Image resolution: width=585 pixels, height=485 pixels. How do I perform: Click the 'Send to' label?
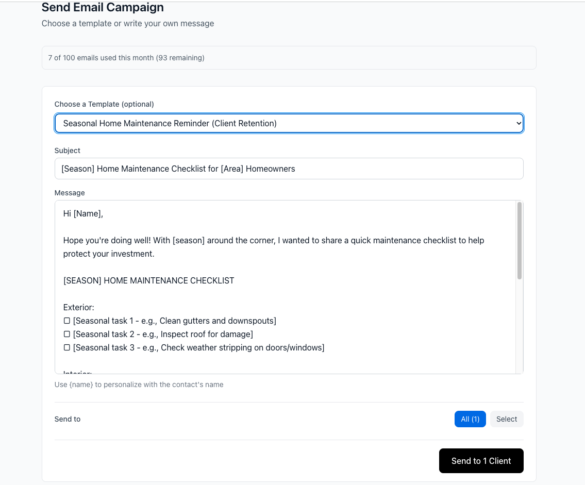tap(67, 419)
